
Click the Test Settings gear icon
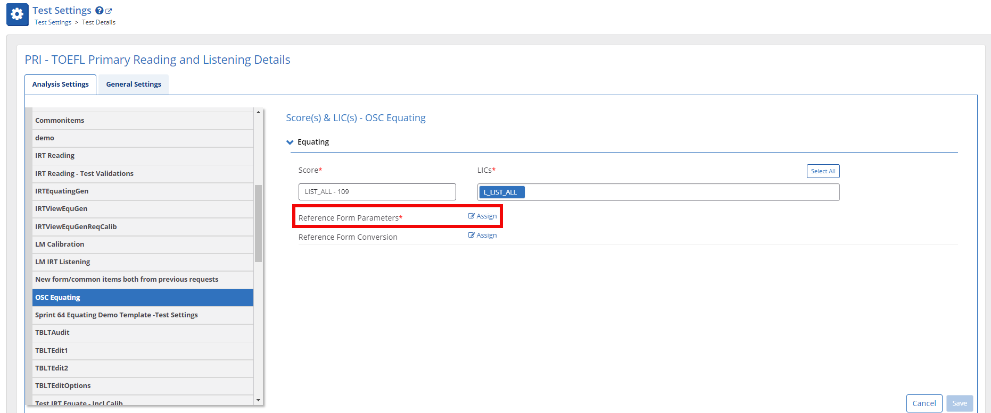(x=17, y=14)
